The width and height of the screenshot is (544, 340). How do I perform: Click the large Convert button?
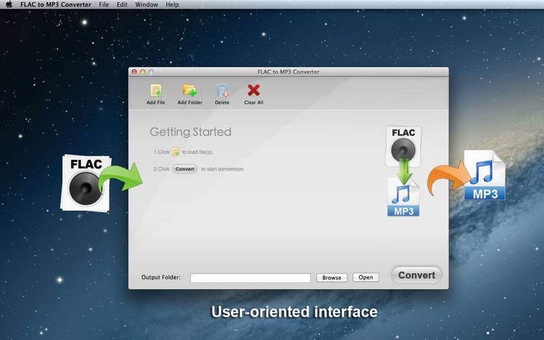(416, 275)
